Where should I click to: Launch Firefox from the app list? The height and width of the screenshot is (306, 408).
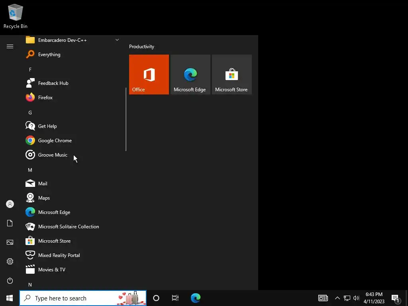tap(72, 97)
